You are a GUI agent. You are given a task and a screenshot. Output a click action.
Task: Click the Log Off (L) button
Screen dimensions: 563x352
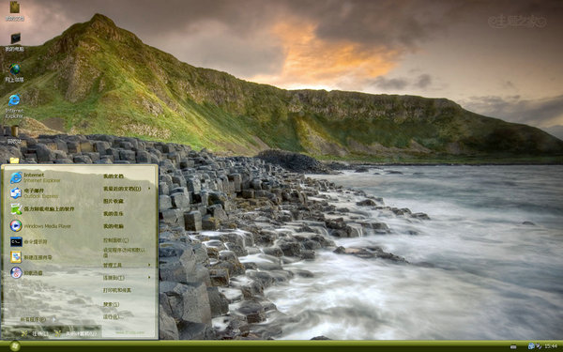point(35,333)
